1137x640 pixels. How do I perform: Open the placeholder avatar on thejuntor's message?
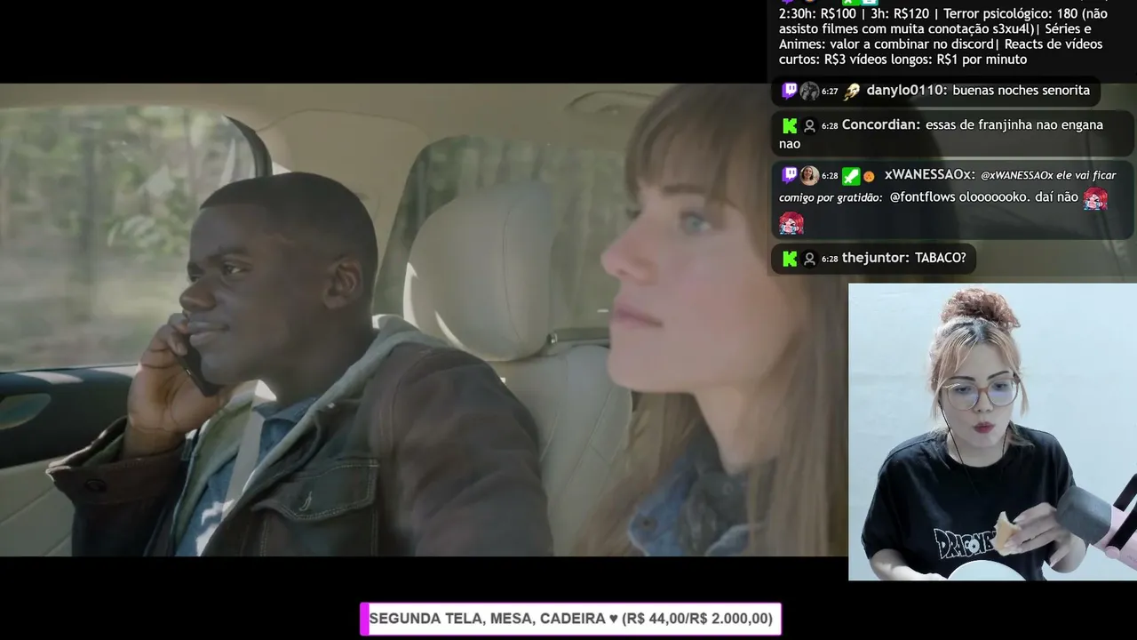(809, 259)
